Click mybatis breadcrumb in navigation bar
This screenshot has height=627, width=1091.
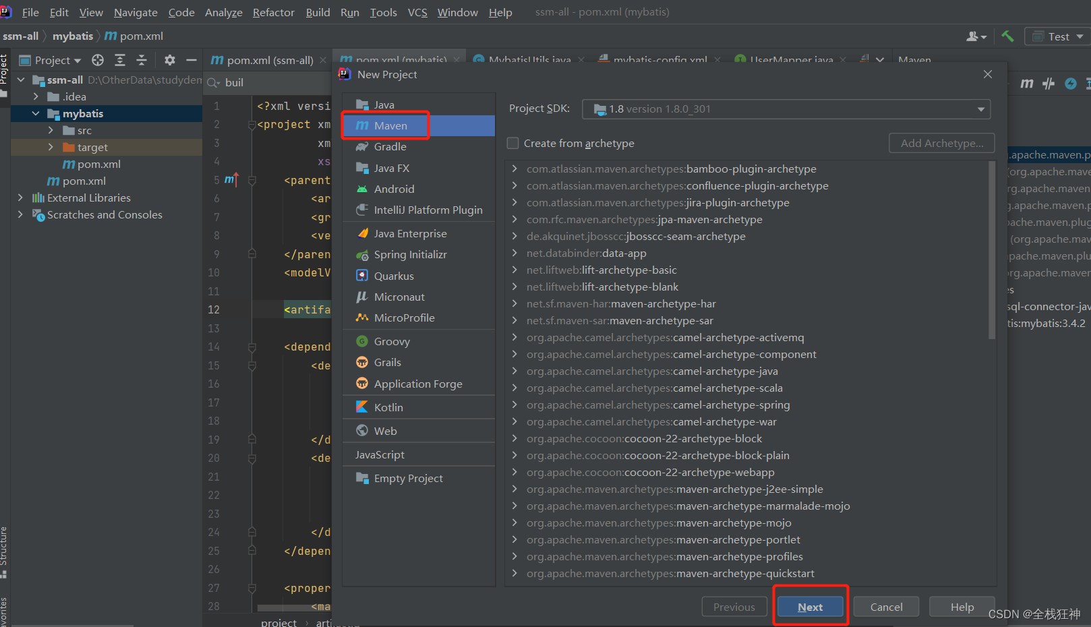73,36
